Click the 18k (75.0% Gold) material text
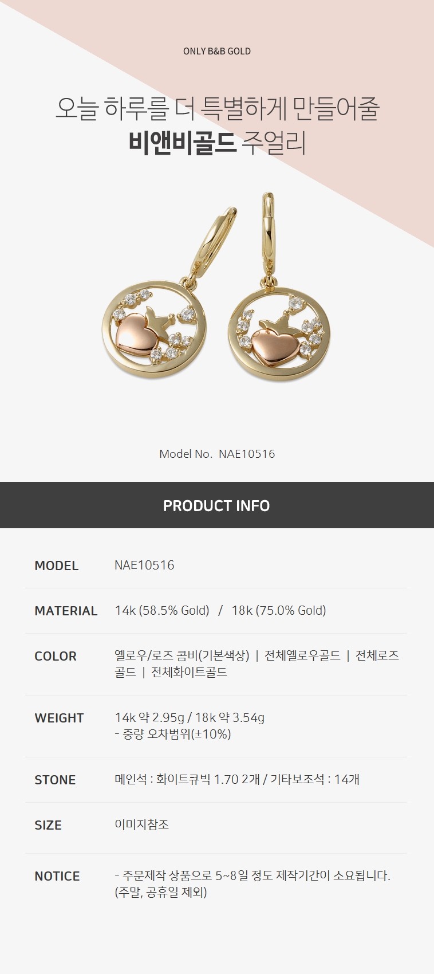 point(279,611)
